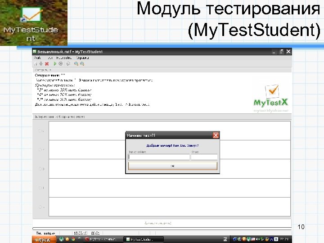The image size is (324, 243).
Task: Close the Начнем тест dialog
Action: (x=216, y=135)
